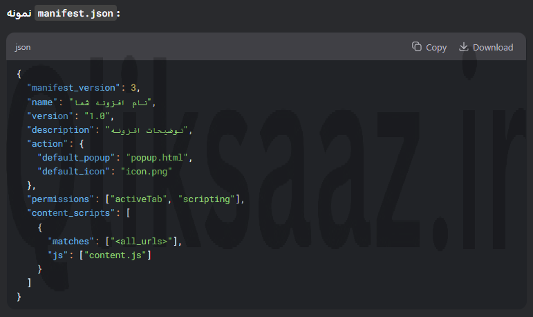Click the "content.js" string value
This screenshot has width=533, height=317.
(115, 255)
